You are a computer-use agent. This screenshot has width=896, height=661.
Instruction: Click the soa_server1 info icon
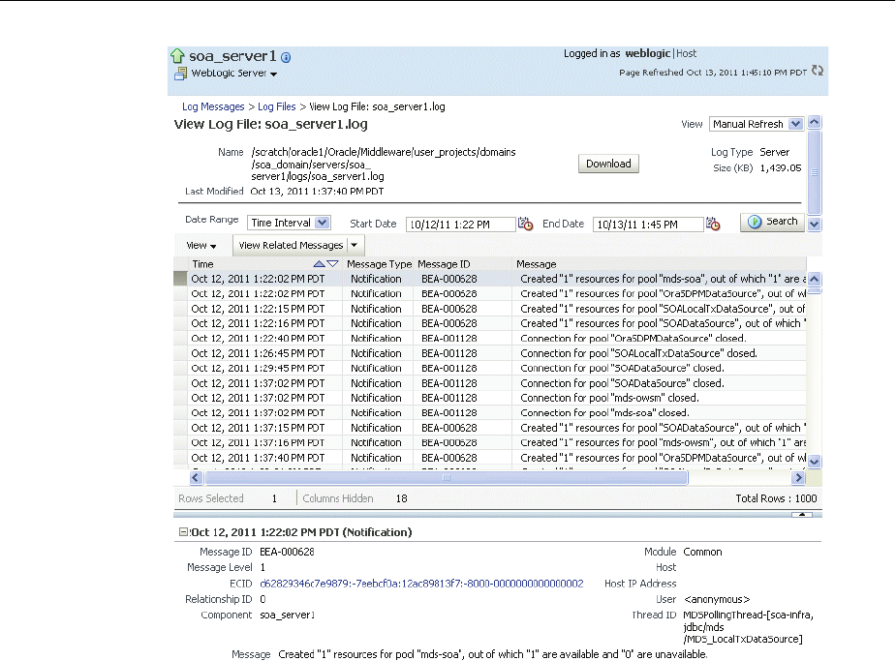point(287,57)
